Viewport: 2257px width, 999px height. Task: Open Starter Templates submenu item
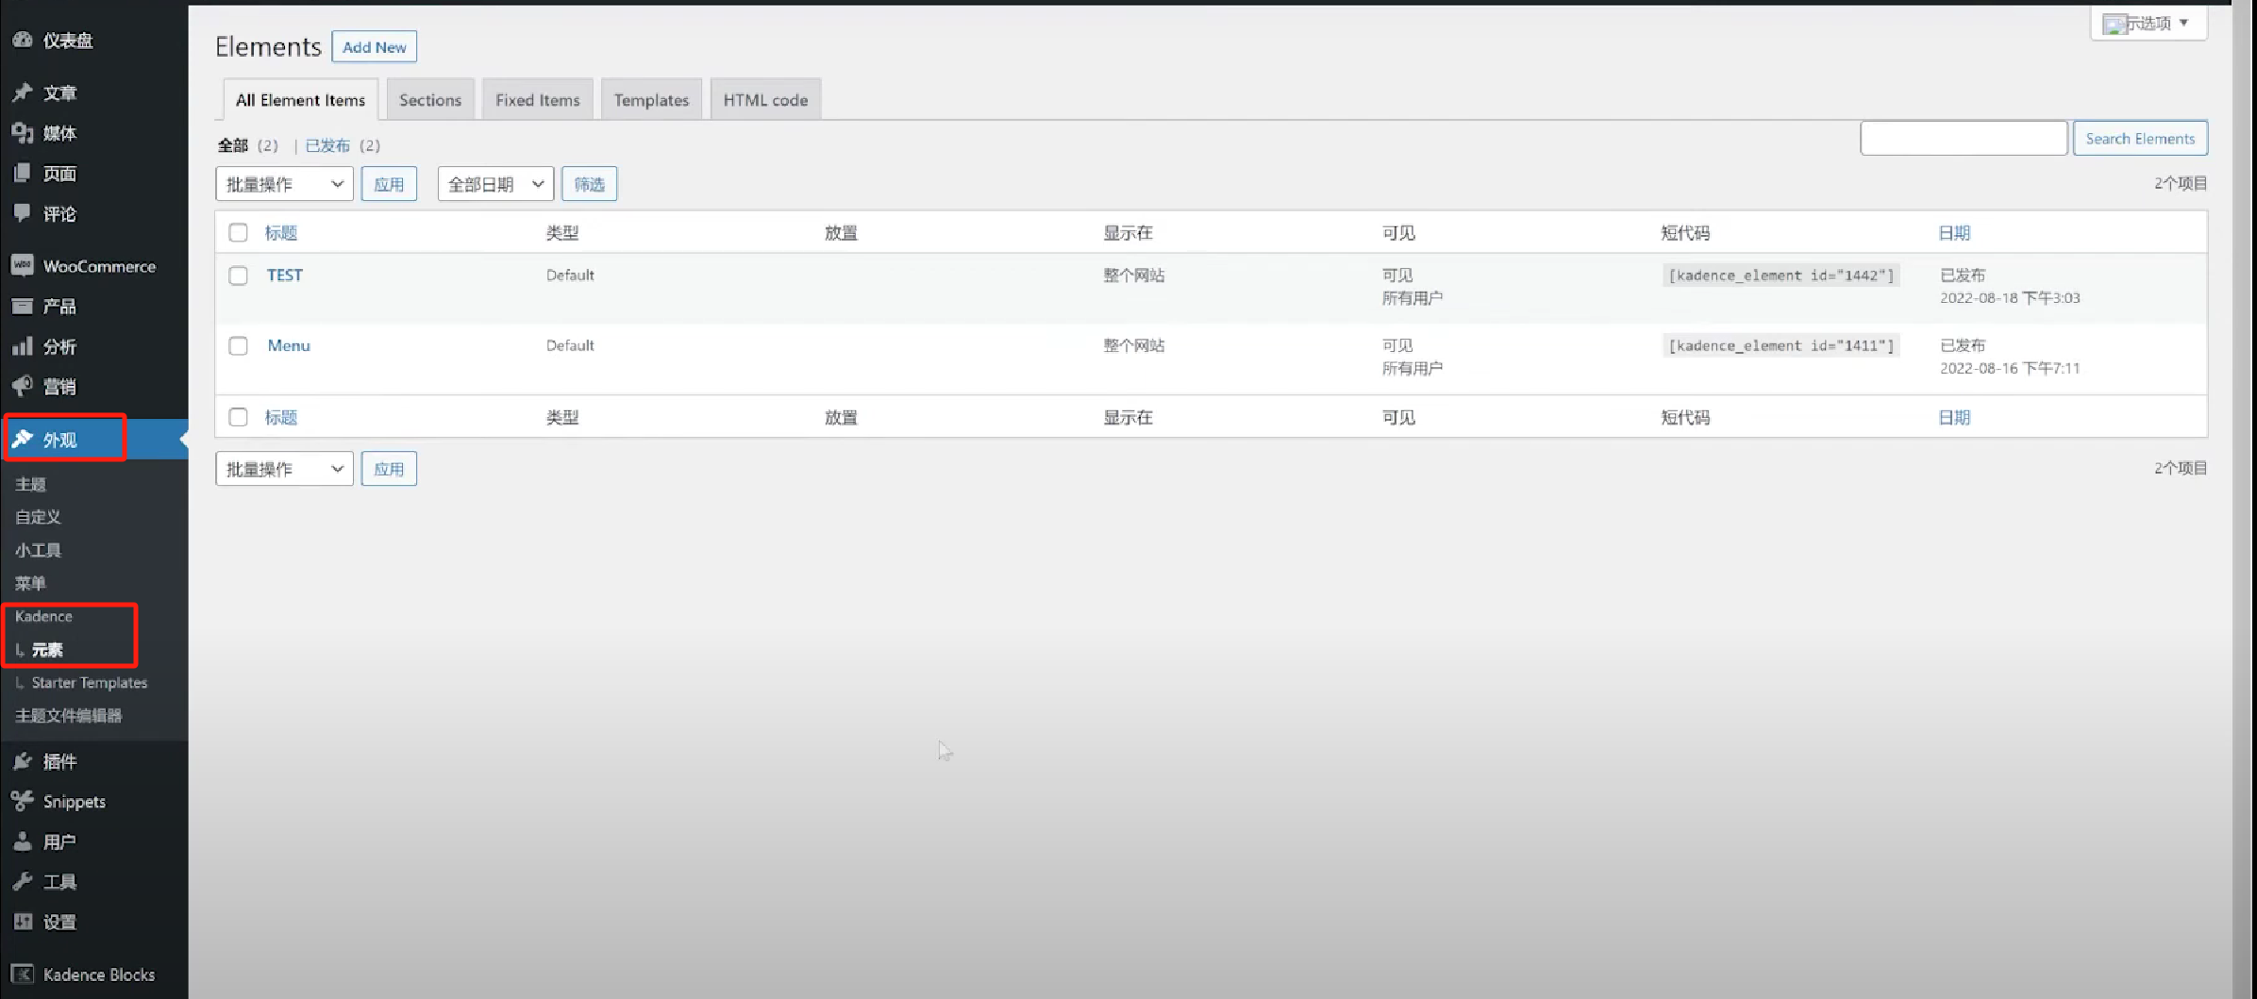[x=90, y=683]
